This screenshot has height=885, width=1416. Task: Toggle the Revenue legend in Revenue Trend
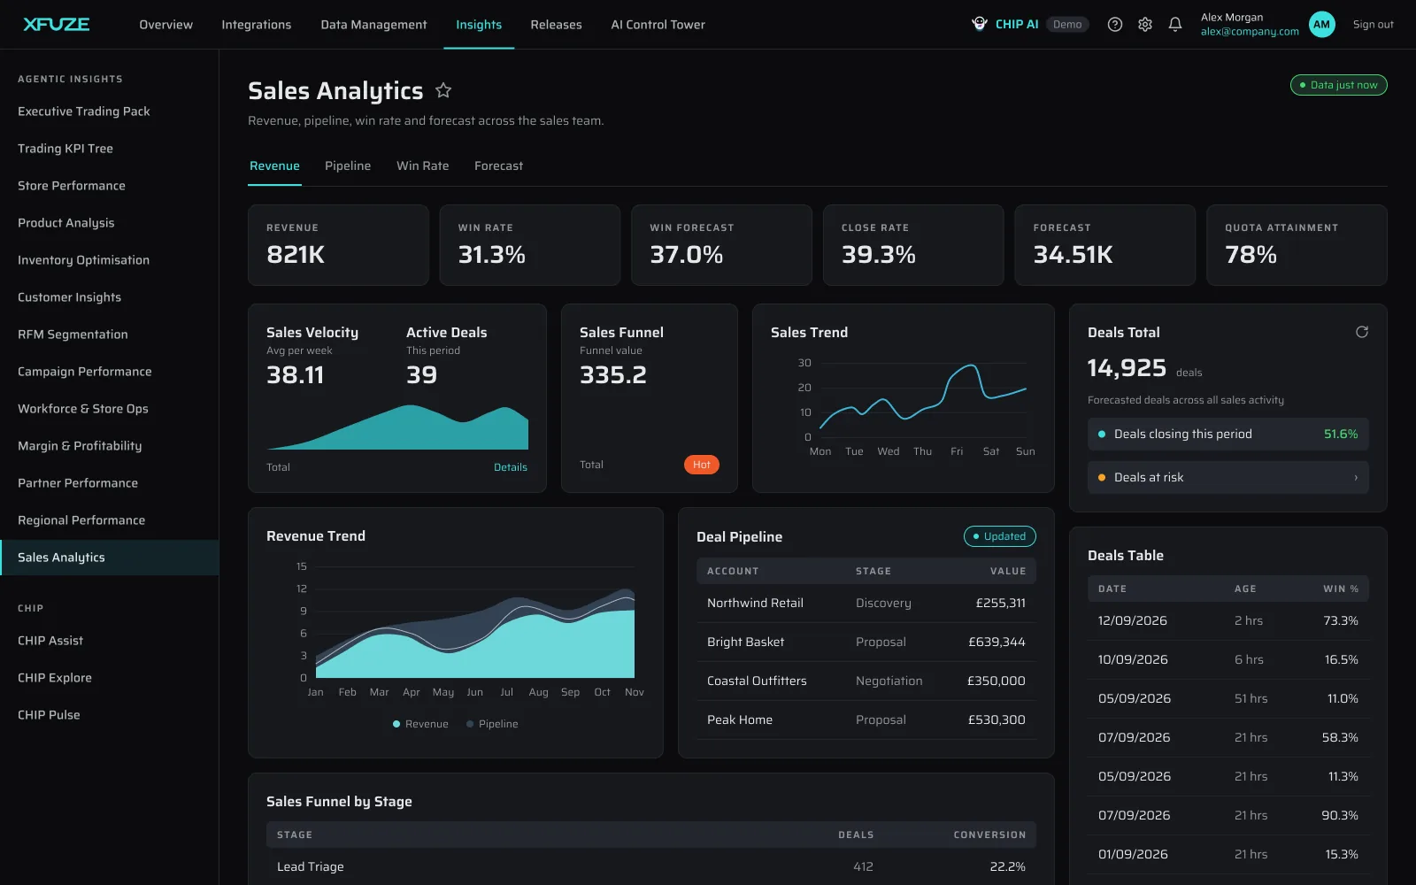point(420,724)
